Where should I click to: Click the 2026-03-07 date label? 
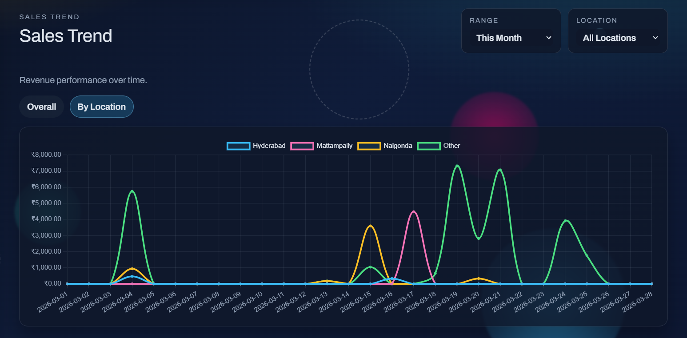coord(183,301)
